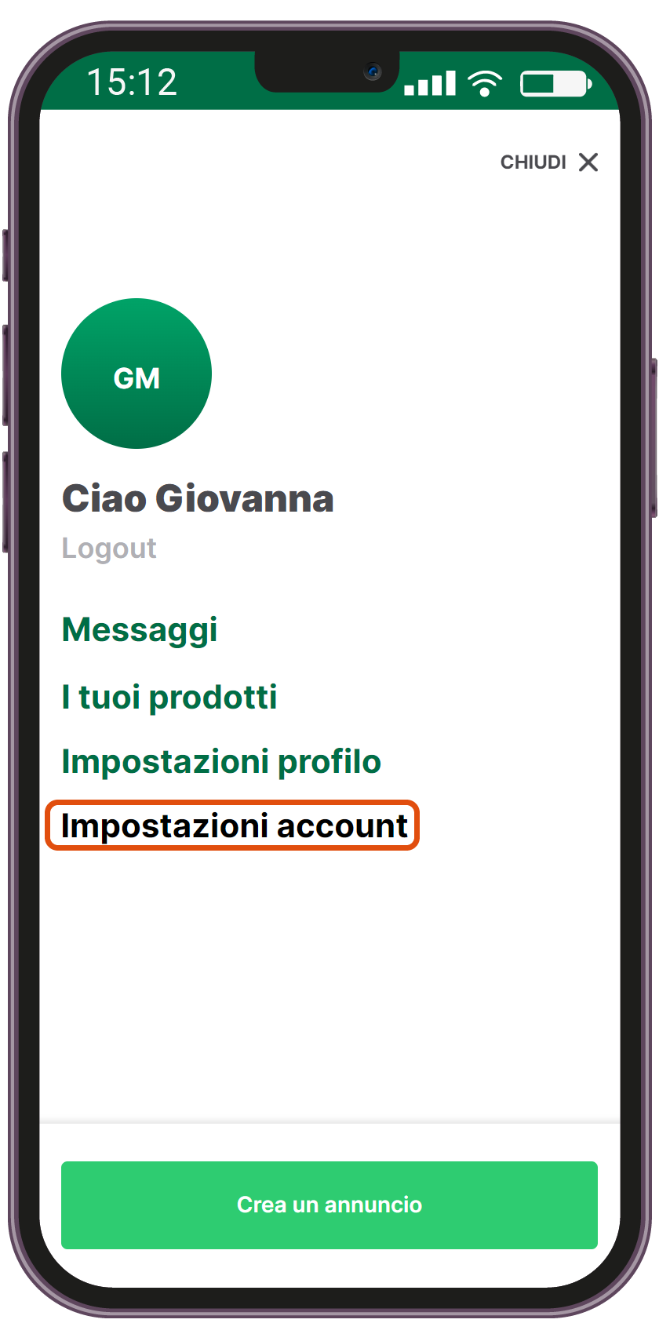Log out using the Logout link

pyautogui.click(x=109, y=549)
